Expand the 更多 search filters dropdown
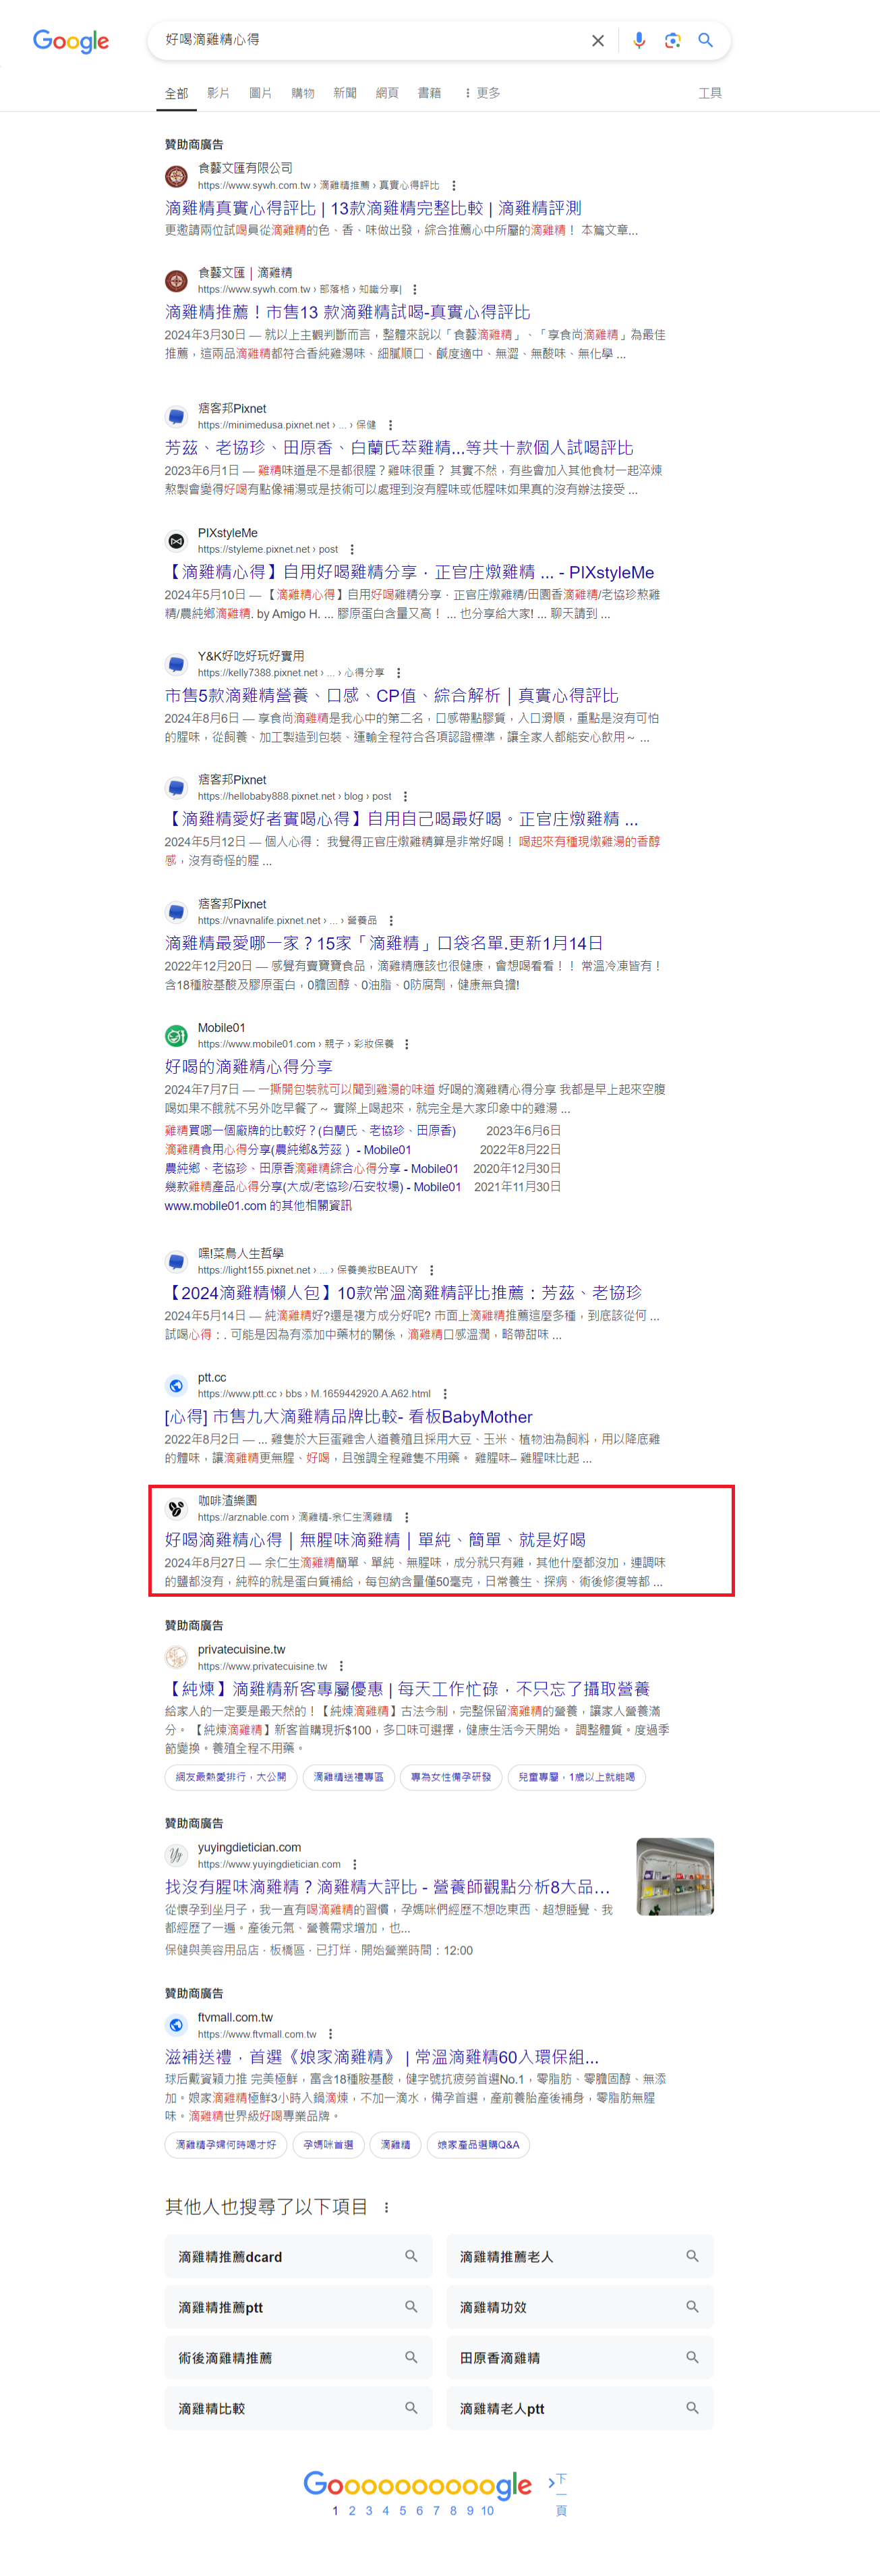The width and height of the screenshot is (880, 2576). click(x=481, y=93)
